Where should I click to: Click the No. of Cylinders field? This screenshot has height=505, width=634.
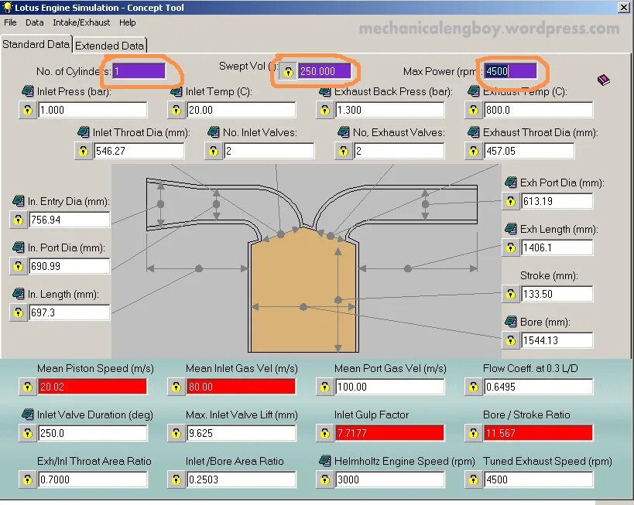point(139,71)
